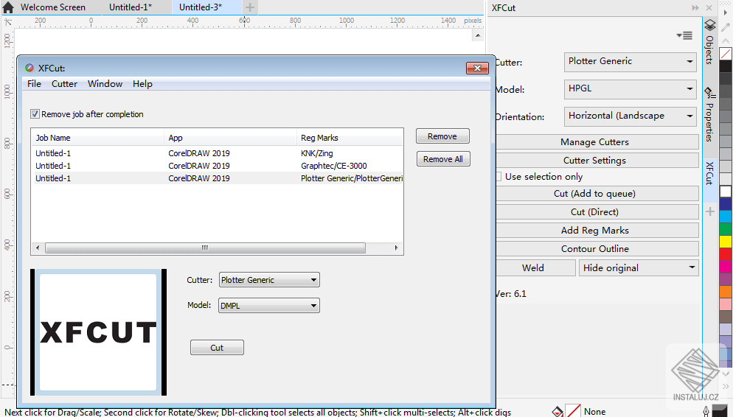Open File menu in XFCut dialog
733x417 pixels.
(x=34, y=83)
